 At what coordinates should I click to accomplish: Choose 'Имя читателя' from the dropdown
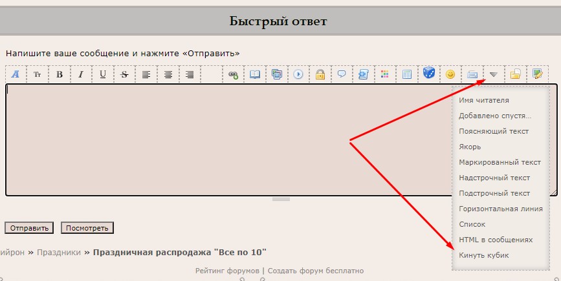[x=484, y=100]
